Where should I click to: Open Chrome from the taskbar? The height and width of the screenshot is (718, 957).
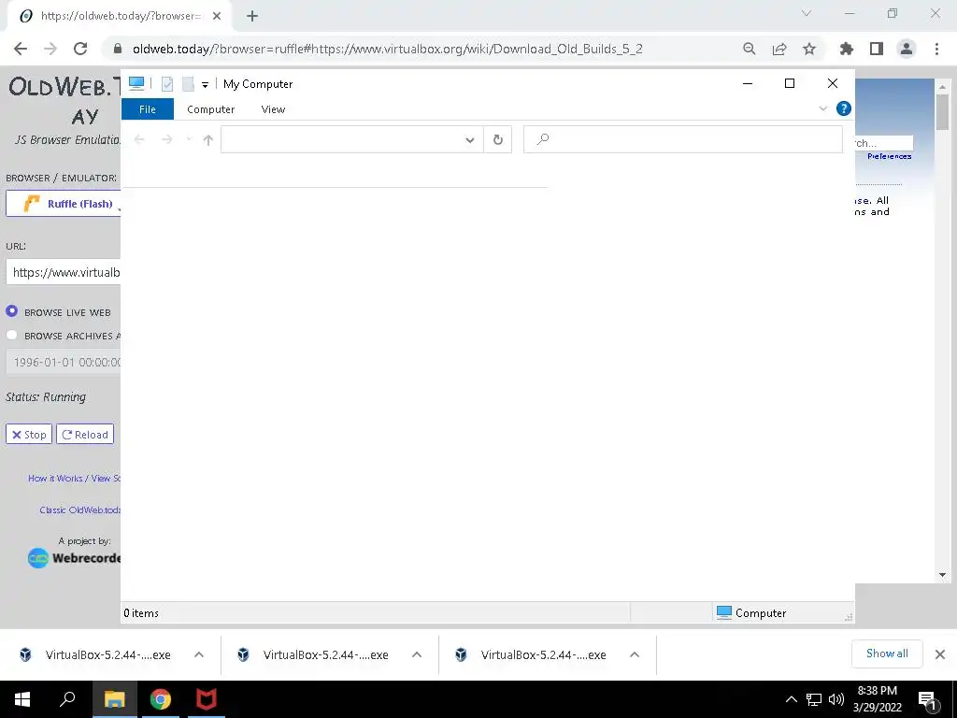coord(161,699)
